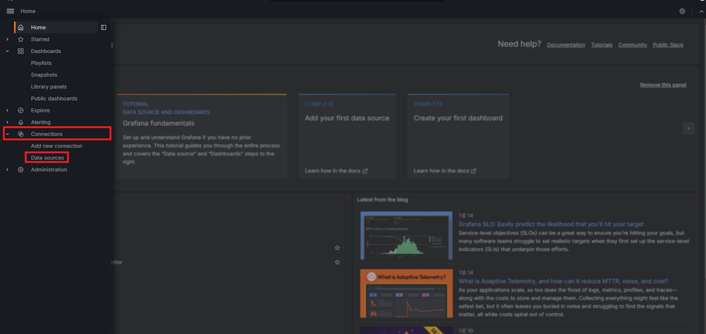Open Administration in the sidebar
This screenshot has height=334, width=706.
[x=49, y=170]
